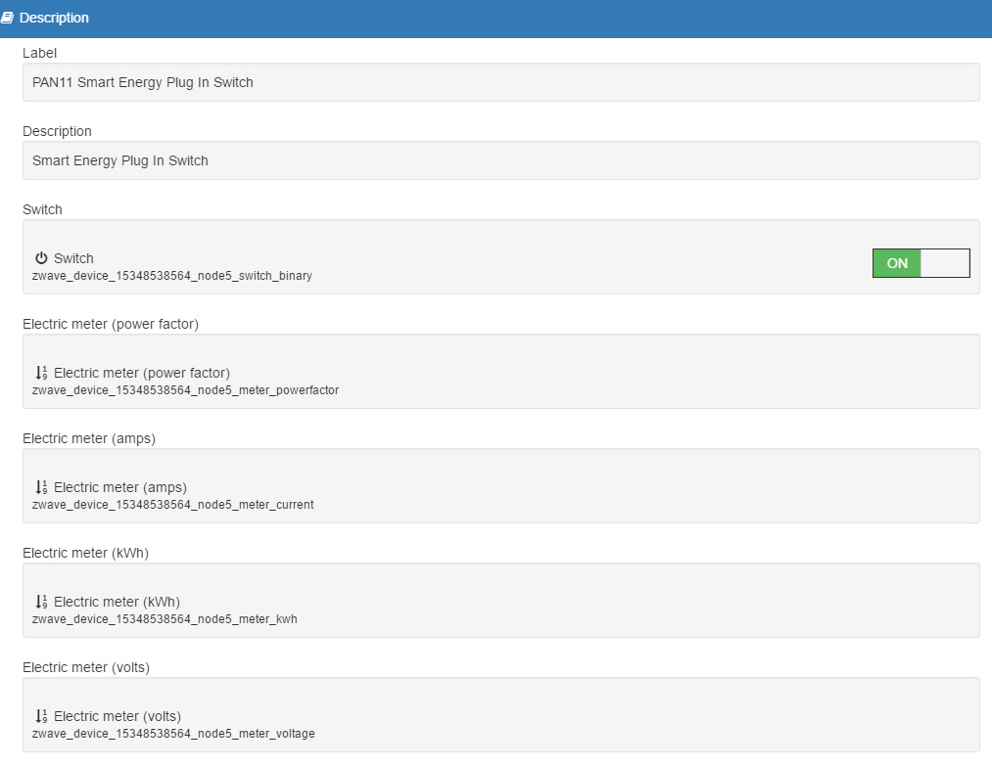Select the Electric meter (volts) channel name
The width and height of the screenshot is (992, 767).
(x=118, y=716)
